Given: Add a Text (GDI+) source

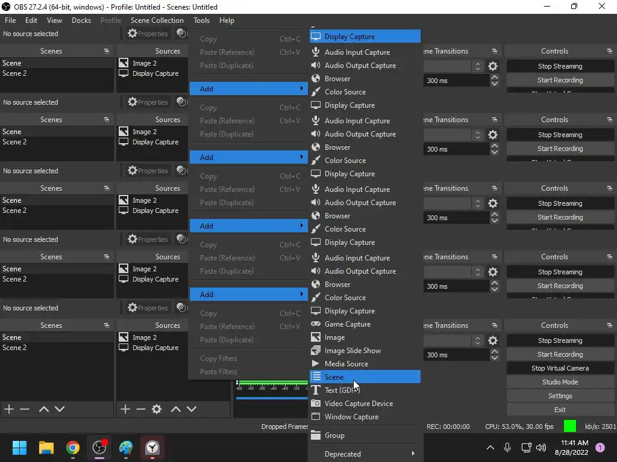Looking at the screenshot, I should [365, 390].
